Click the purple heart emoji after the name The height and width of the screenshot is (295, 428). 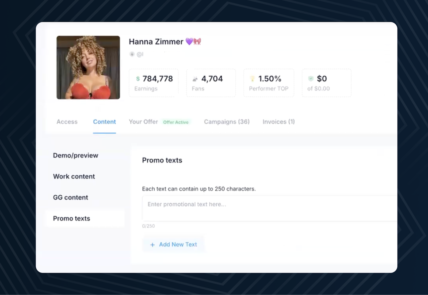[x=189, y=41]
